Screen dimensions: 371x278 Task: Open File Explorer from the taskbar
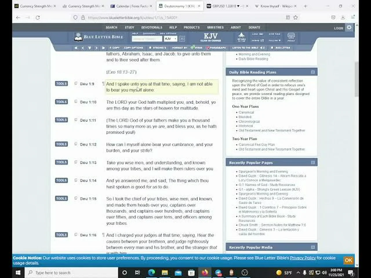(x=165, y=273)
